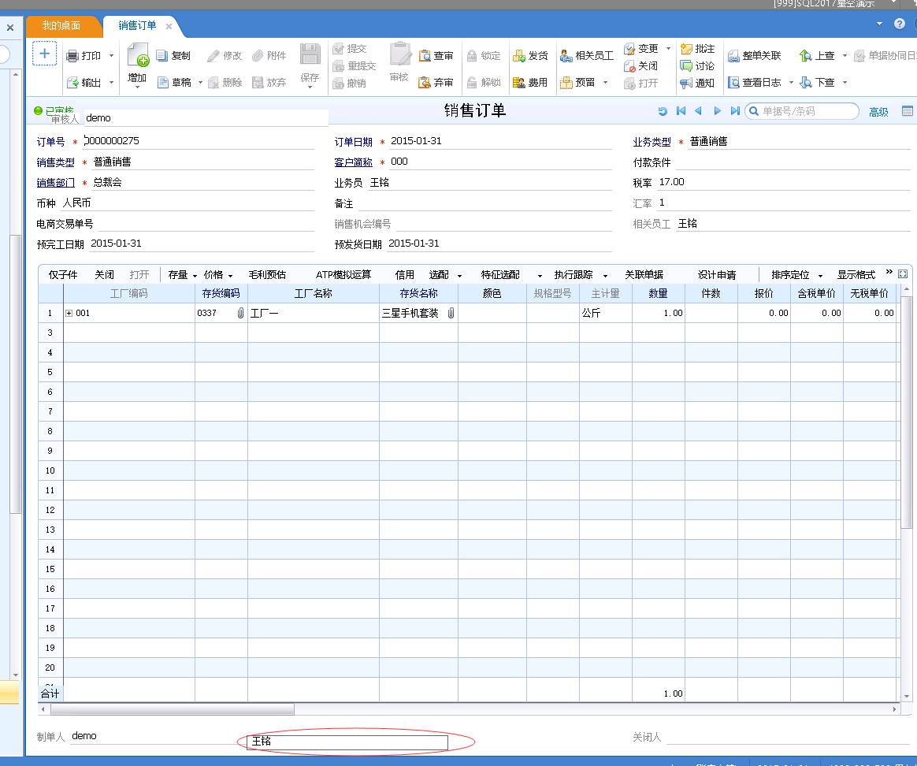The width and height of the screenshot is (917, 766).
Task: Click the 设计申请 button
Action: pos(717,275)
